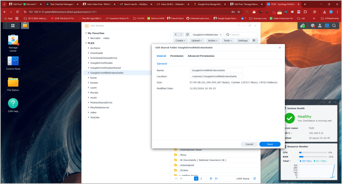Click the shared folder Name field
The image size is (342, 184).
(216, 70)
